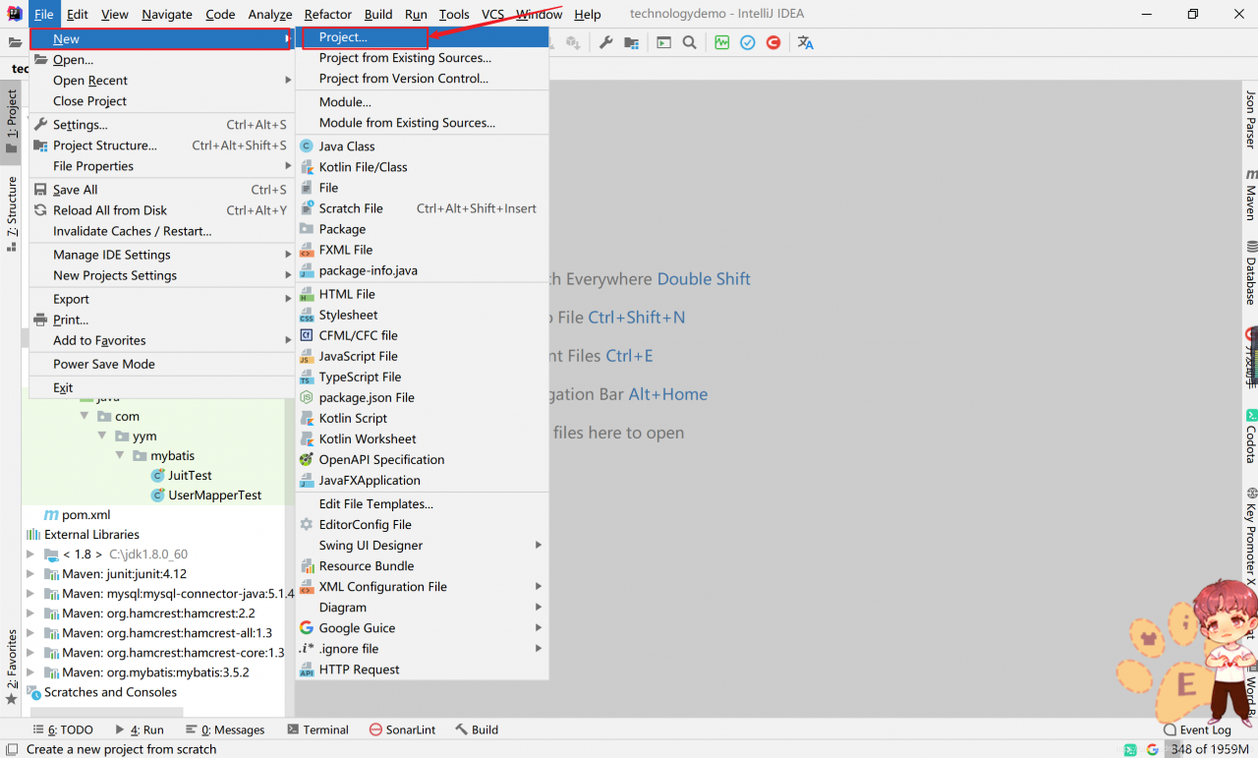Toggle Power Save Mode
Screen dimensions: 1258x758
click(162, 363)
